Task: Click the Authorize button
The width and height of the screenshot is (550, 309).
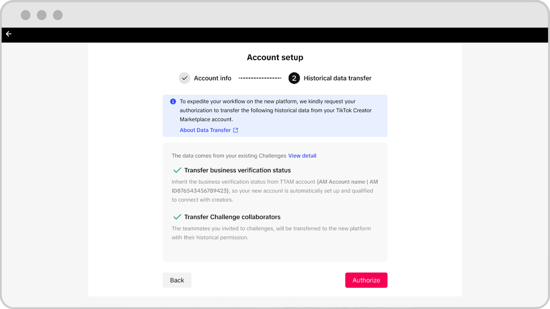Action: pos(366,280)
